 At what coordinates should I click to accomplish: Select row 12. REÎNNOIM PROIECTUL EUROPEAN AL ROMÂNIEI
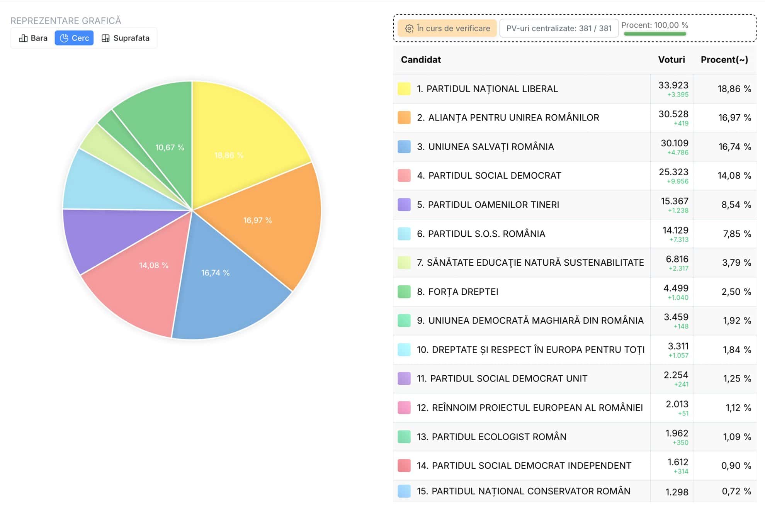(575, 408)
